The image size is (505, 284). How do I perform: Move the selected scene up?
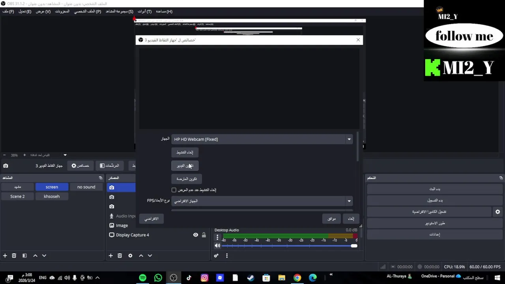[35, 256]
